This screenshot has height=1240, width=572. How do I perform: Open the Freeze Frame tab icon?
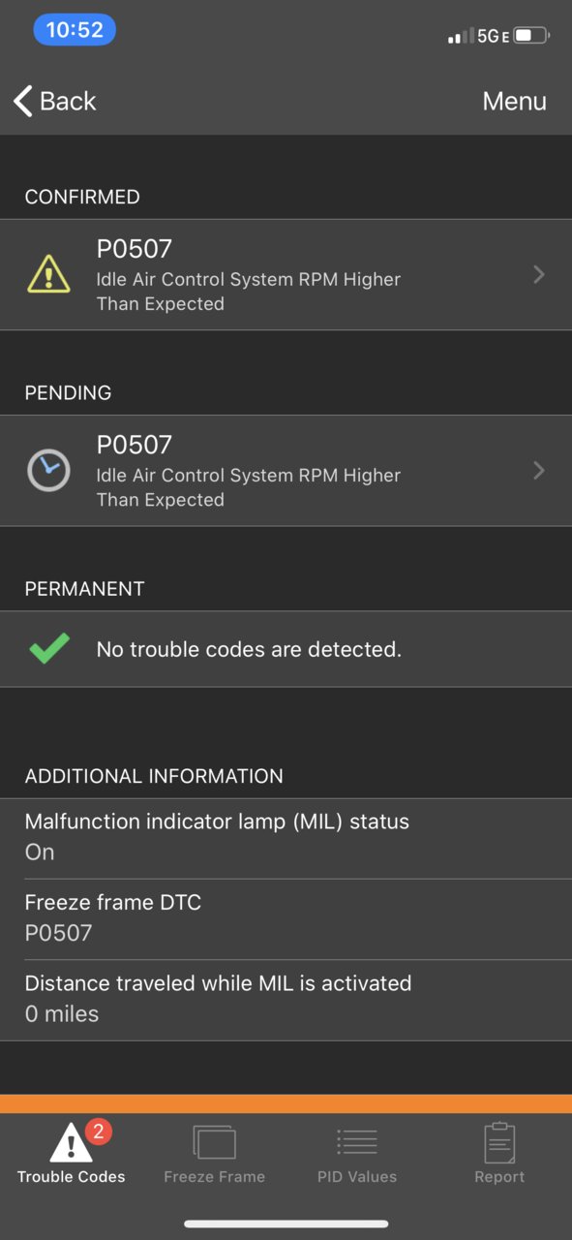point(214,1142)
